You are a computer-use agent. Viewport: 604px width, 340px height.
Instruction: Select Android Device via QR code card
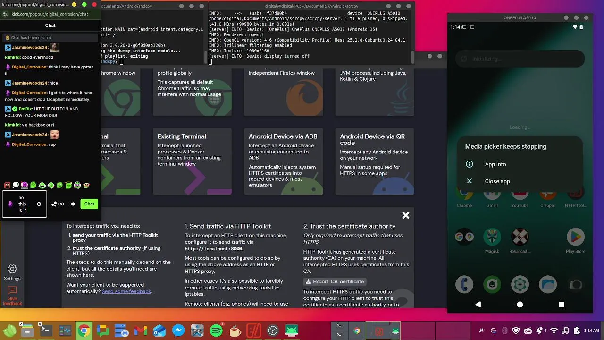374,161
